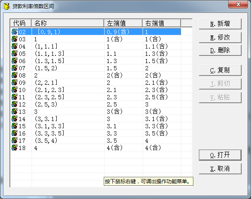Screen dimensions: 251x199
Task: Click the icon next to code 10
Action: click(15, 89)
